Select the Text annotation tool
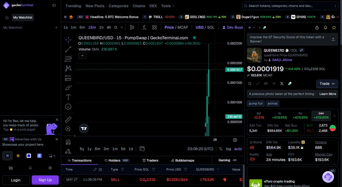342x187 pixels. [x=68, y=97]
